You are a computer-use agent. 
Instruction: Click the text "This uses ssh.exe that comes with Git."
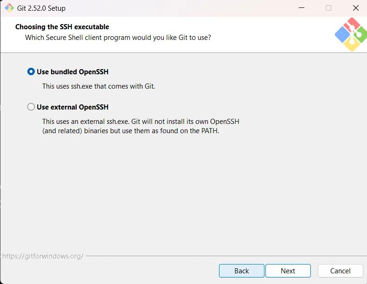click(98, 86)
